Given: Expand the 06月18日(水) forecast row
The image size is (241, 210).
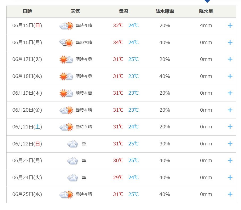Looking at the screenshot, I should click(x=230, y=76).
